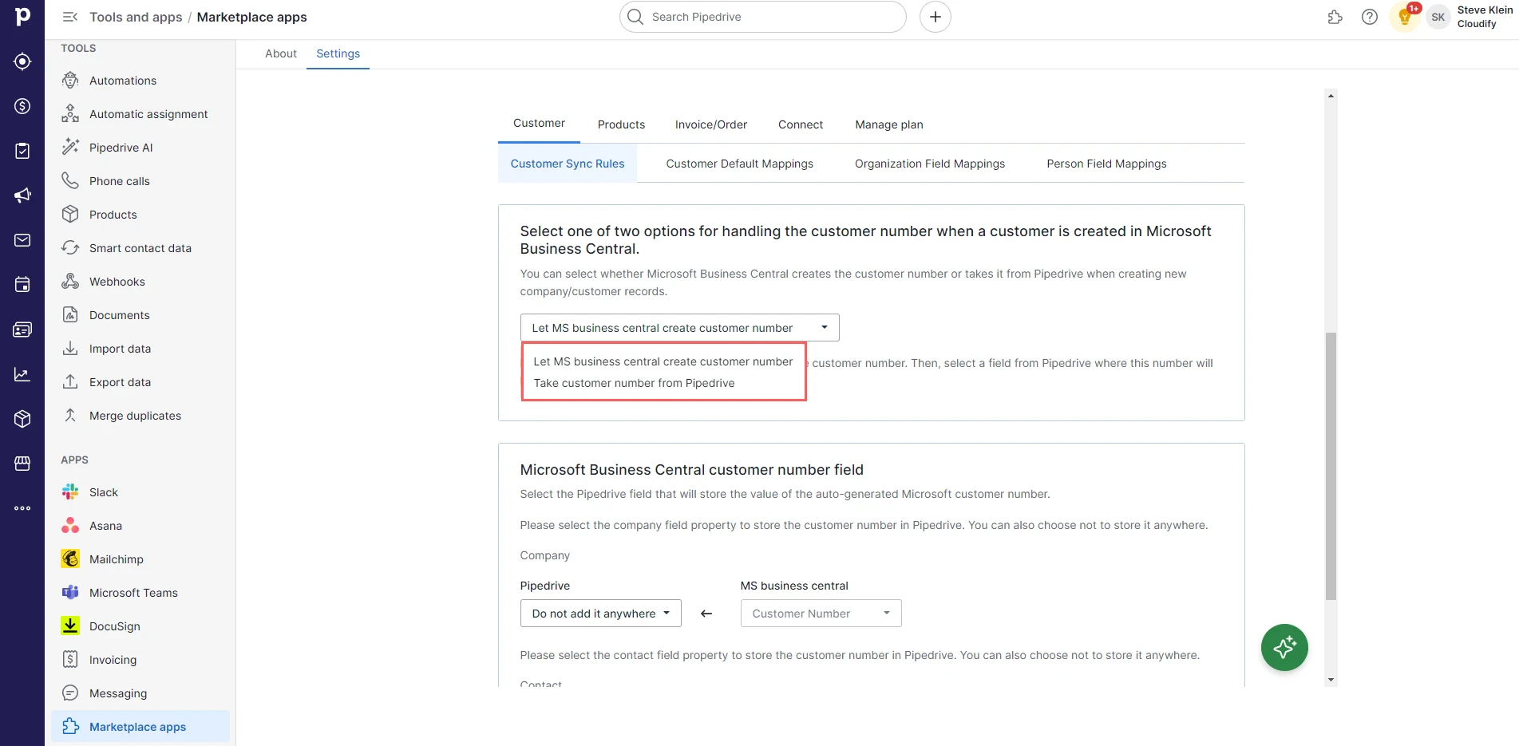This screenshot has height=746, width=1519.
Task: Open the Customer Default Mappings subtab
Action: click(740, 164)
